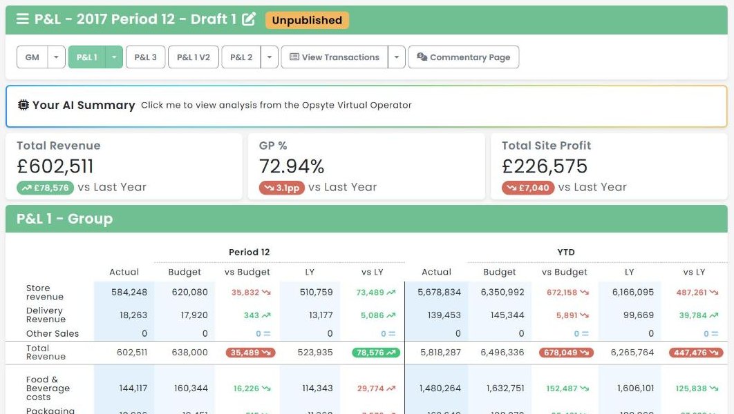Click the Total Revenue £602,511 value
The width and height of the screenshot is (734, 414).
click(55, 166)
